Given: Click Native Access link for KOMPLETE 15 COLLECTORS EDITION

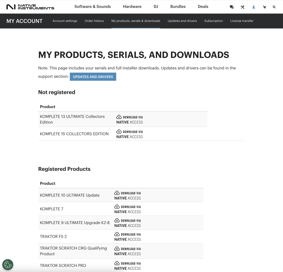Looking at the screenshot, I should (130, 134).
